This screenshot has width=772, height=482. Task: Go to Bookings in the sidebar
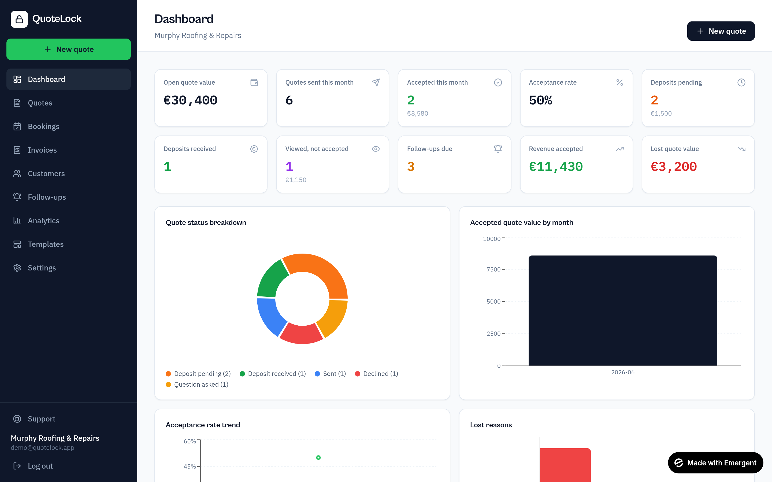point(69,126)
